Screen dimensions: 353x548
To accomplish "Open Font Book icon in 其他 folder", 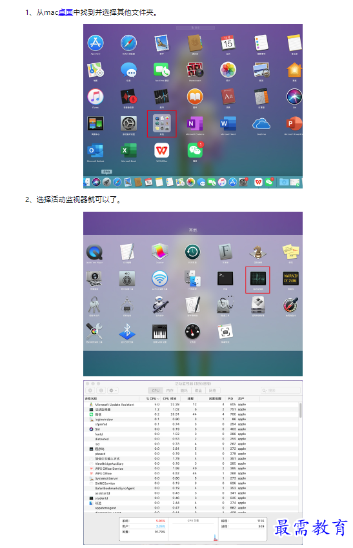I will (x=225, y=252).
